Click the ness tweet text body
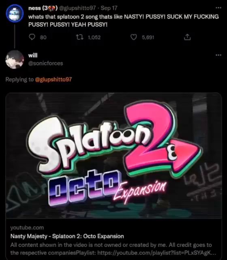 point(123,21)
